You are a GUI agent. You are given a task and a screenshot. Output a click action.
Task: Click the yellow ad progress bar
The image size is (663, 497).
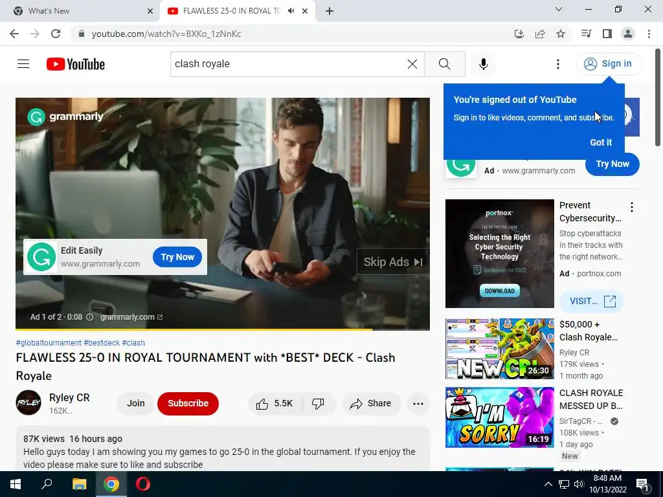(x=194, y=329)
